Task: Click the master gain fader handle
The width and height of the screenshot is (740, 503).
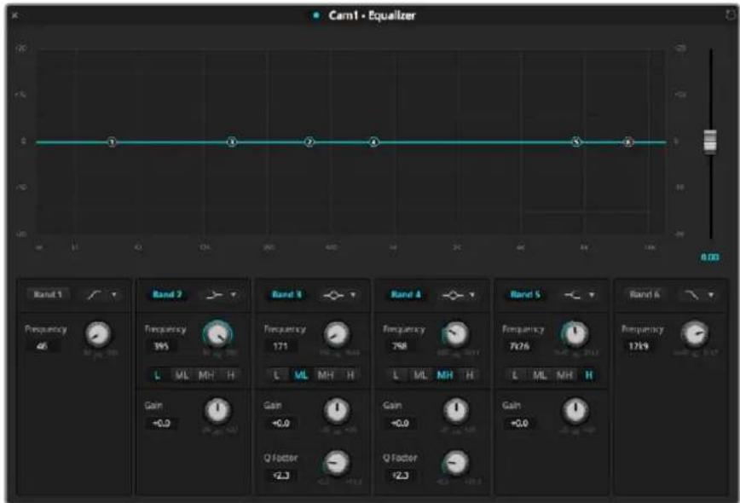Action: [710, 141]
